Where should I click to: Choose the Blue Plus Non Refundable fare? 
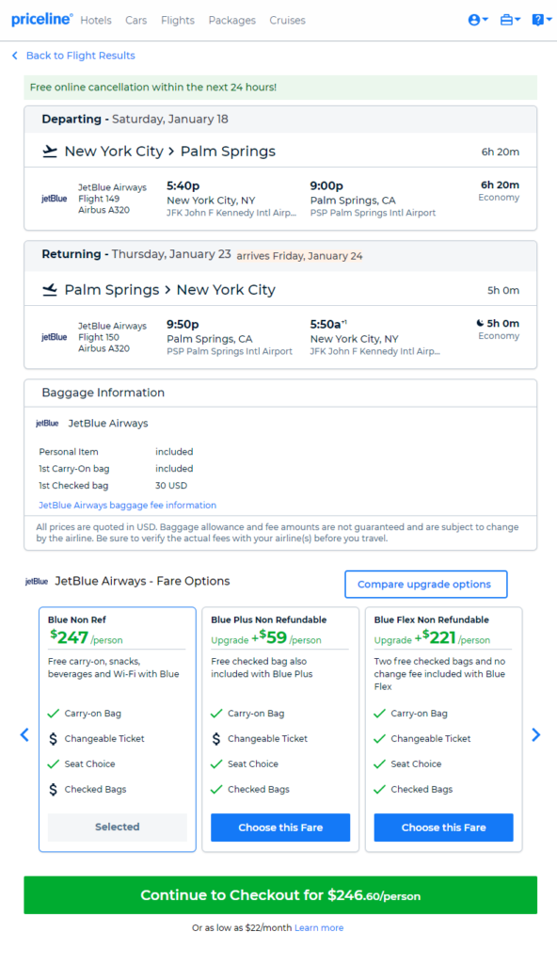pos(280,827)
